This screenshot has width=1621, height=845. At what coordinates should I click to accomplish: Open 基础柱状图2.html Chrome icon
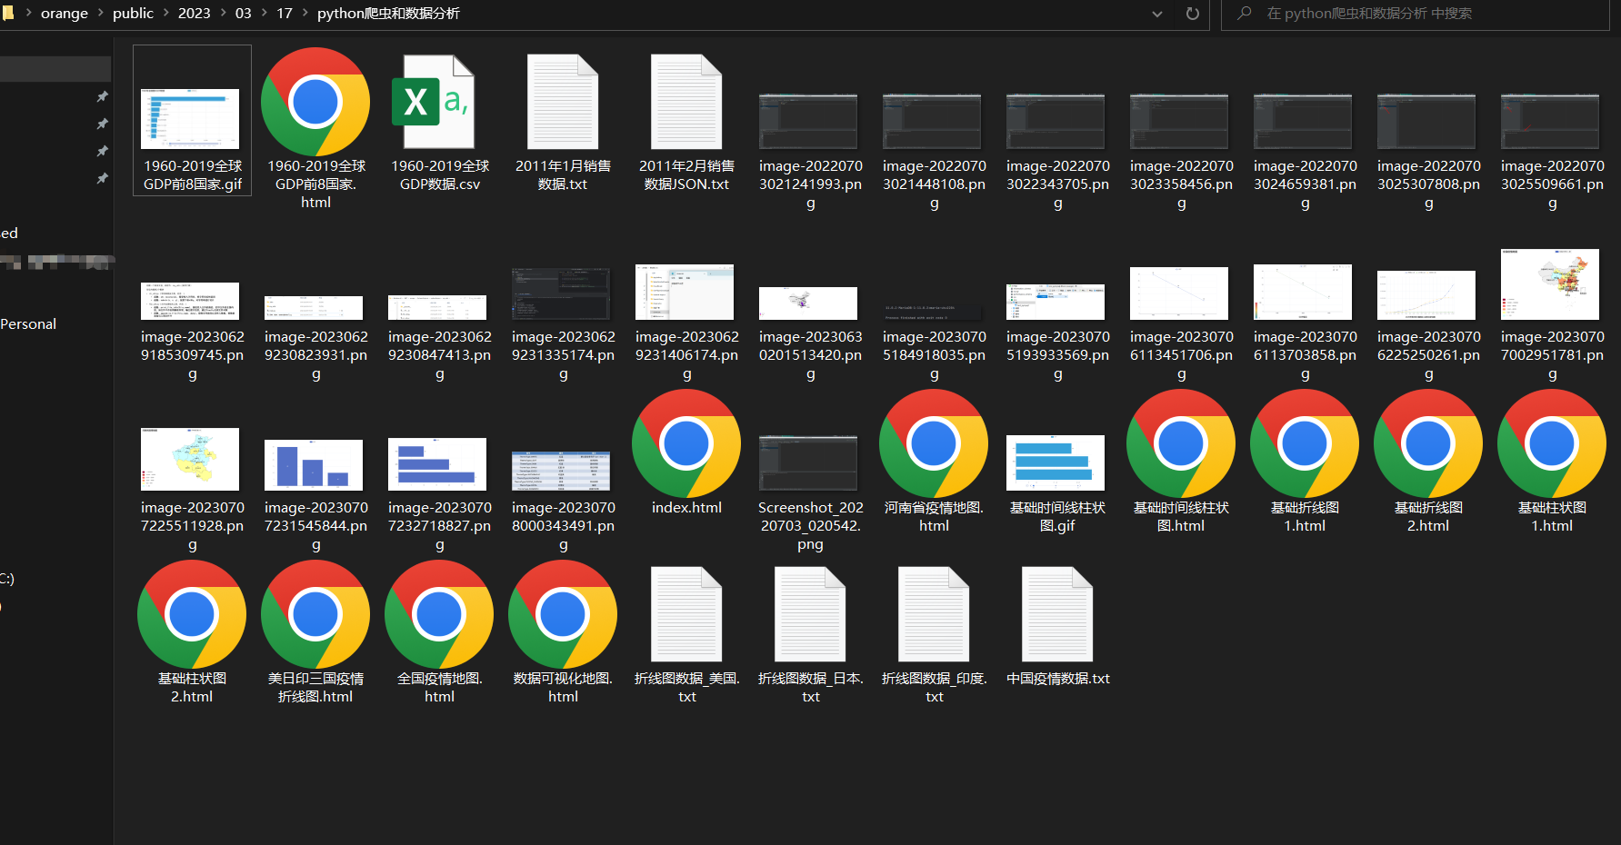pos(192,614)
